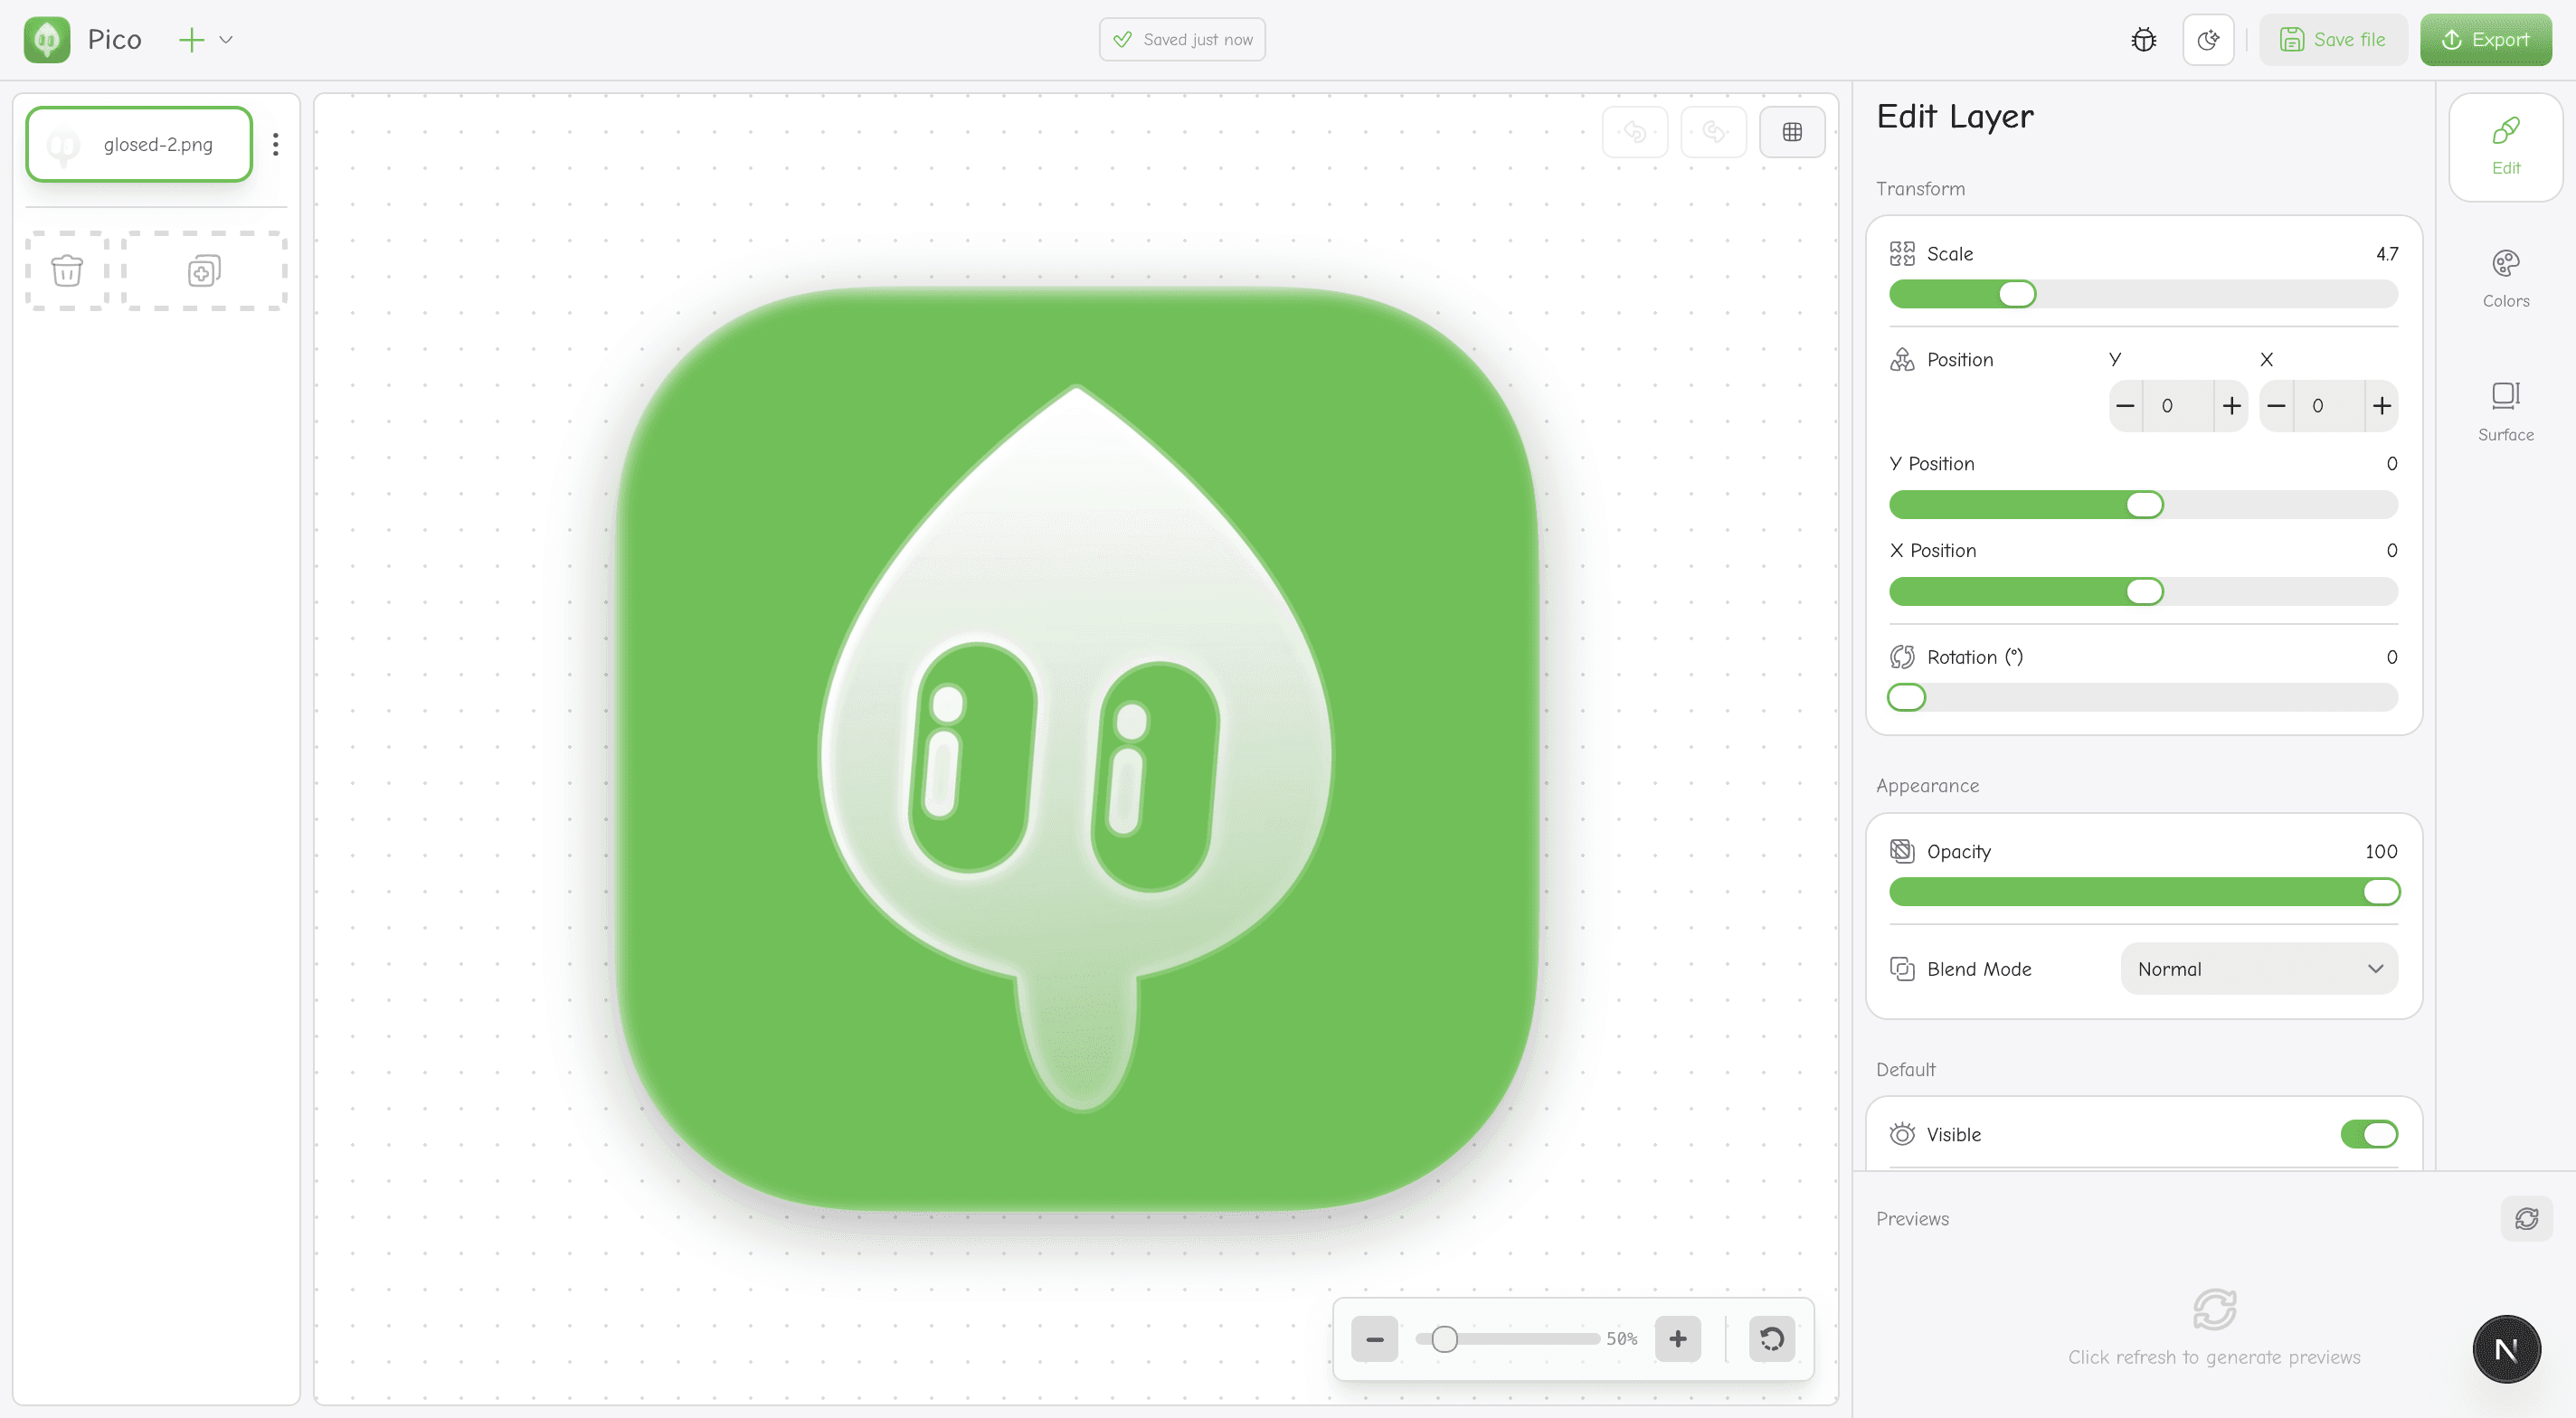Select the Edit panel icon
The image size is (2576, 1418).
point(2505,146)
